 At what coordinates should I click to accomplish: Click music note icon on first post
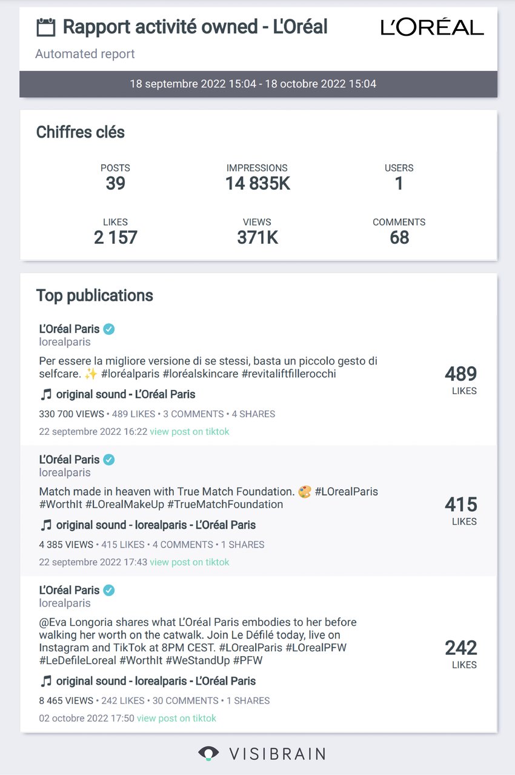click(46, 394)
